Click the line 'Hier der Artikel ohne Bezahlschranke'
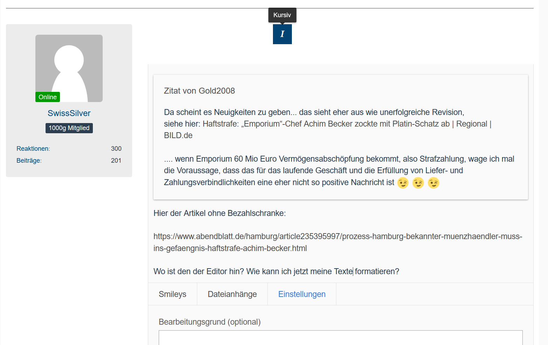The height and width of the screenshot is (345, 548). (x=219, y=213)
